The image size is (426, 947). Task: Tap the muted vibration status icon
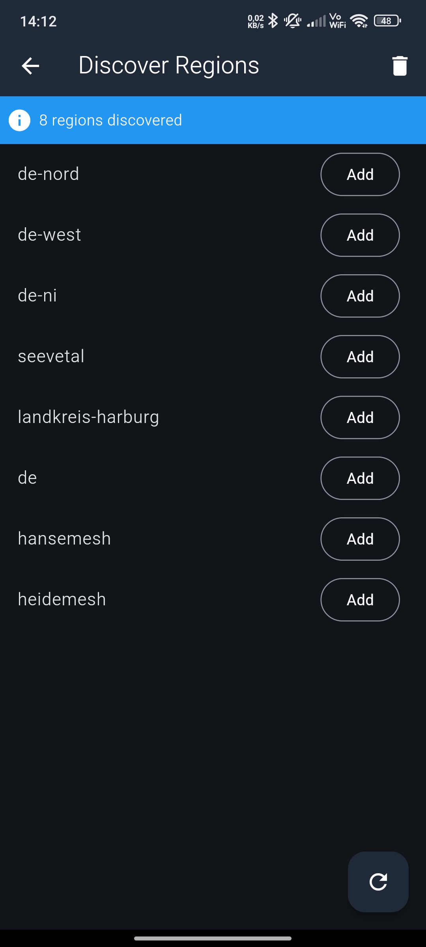tap(293, 21)
